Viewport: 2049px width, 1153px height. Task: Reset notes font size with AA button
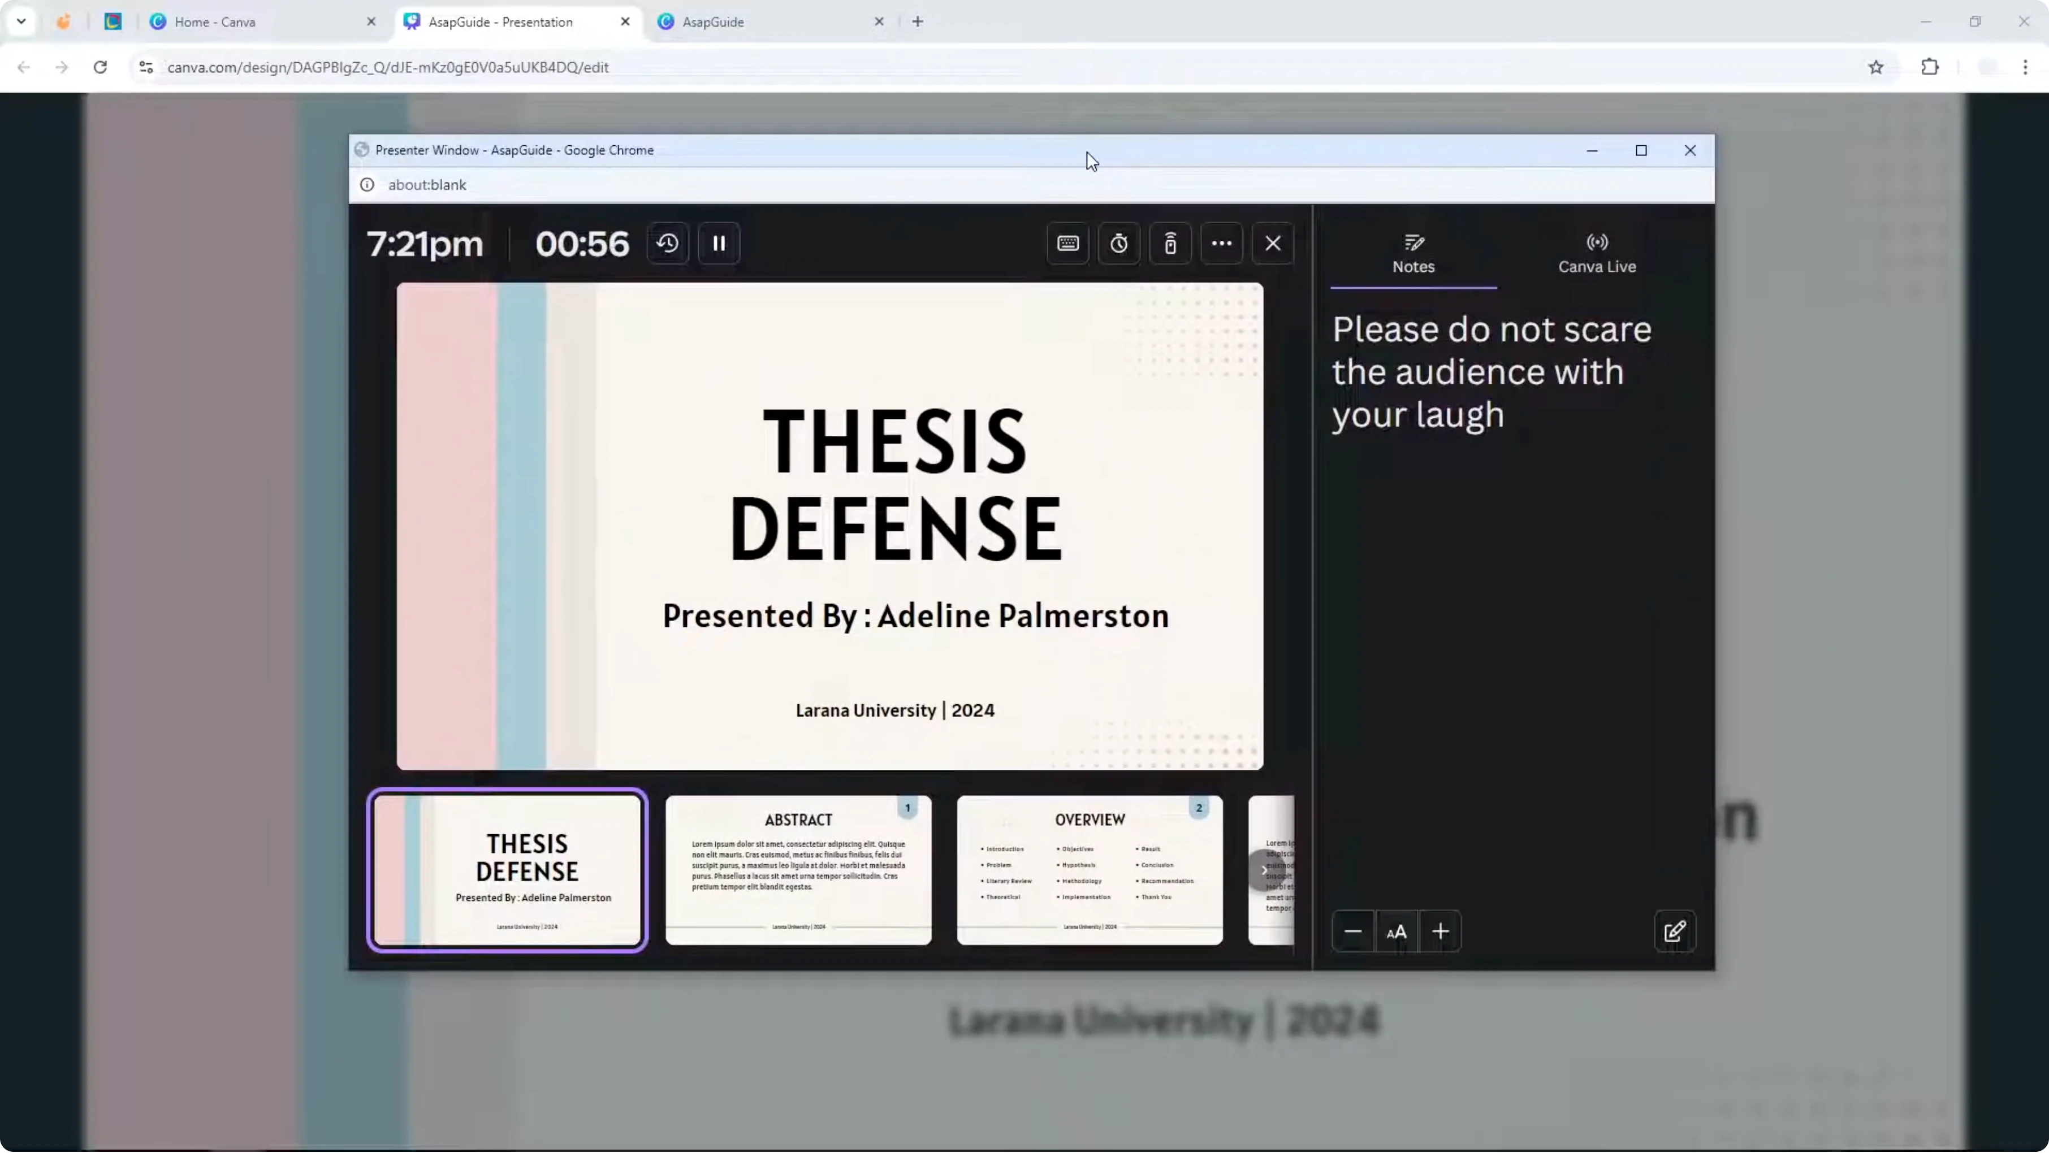pos(1397,931)
